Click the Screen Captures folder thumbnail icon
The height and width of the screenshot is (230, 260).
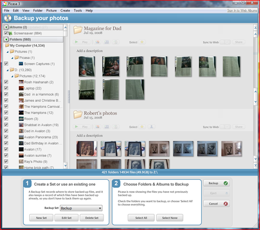tap(21, 64)
